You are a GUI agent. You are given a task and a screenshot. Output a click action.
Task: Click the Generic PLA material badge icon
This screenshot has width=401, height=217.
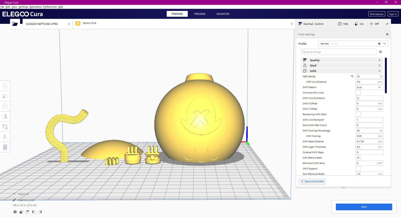(78, 23)
